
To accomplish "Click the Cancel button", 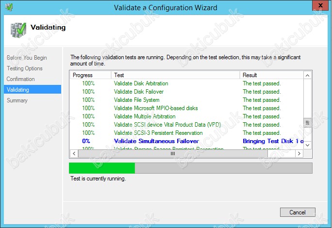I will (x=298, y=212).
